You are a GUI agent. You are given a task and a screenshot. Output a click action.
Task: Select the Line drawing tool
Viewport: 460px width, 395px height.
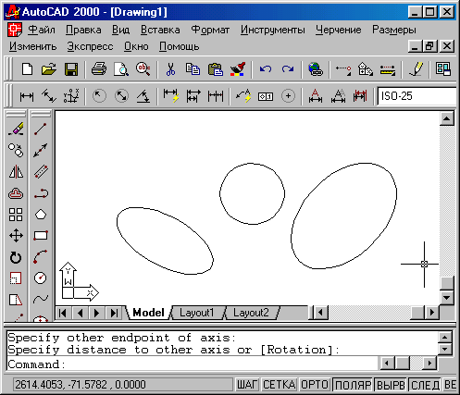41,129
